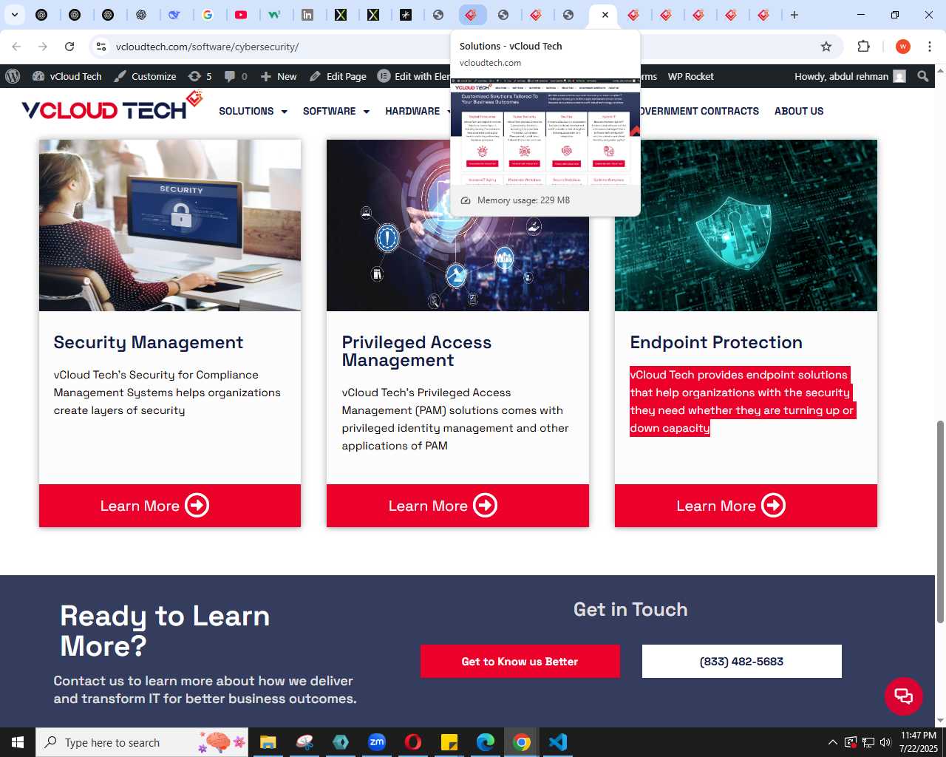Click the Security Management heading
The height and width of the screenshot is (757, 946).
click(149, 342)
